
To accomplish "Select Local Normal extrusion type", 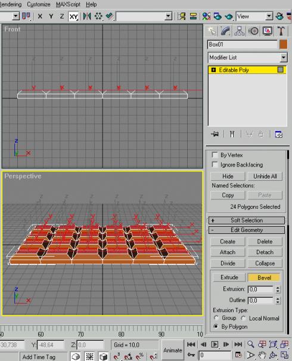I will 243,318.
